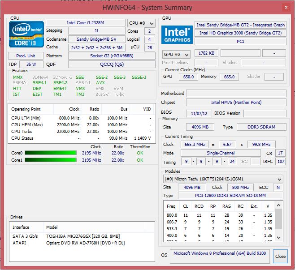
Task: Click the module timings scrollbar thumb
Action: click(279, 219)
